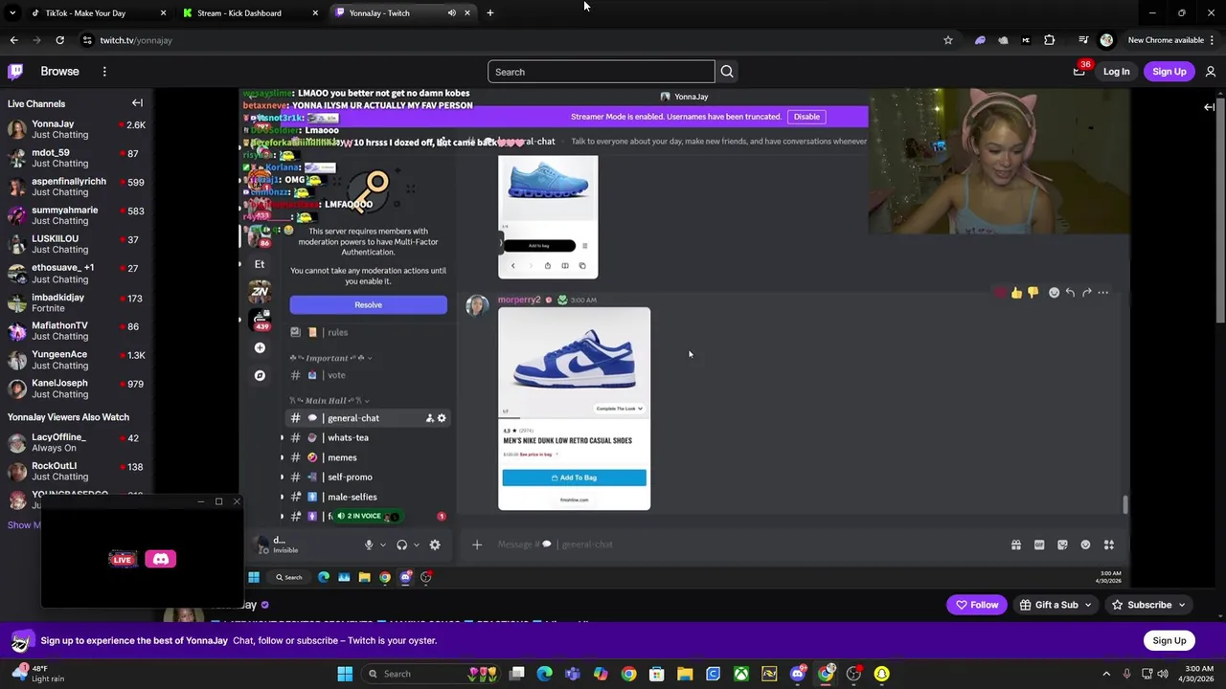Expand the self-promo channel threads
1226x689 pixels.
click(283, 478)
